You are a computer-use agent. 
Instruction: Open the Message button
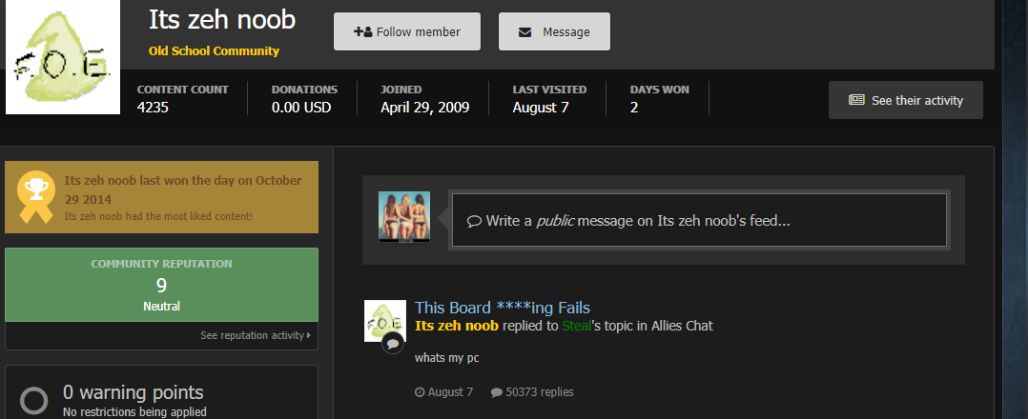tap(554, 31)
